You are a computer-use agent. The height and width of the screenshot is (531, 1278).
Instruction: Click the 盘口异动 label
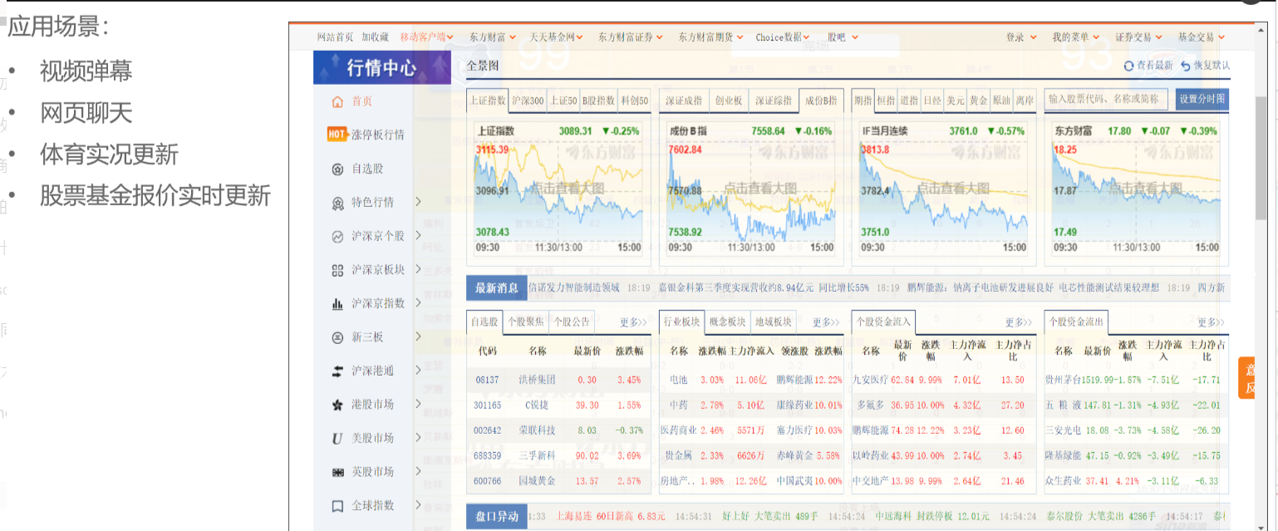click(x=497, y=517)
